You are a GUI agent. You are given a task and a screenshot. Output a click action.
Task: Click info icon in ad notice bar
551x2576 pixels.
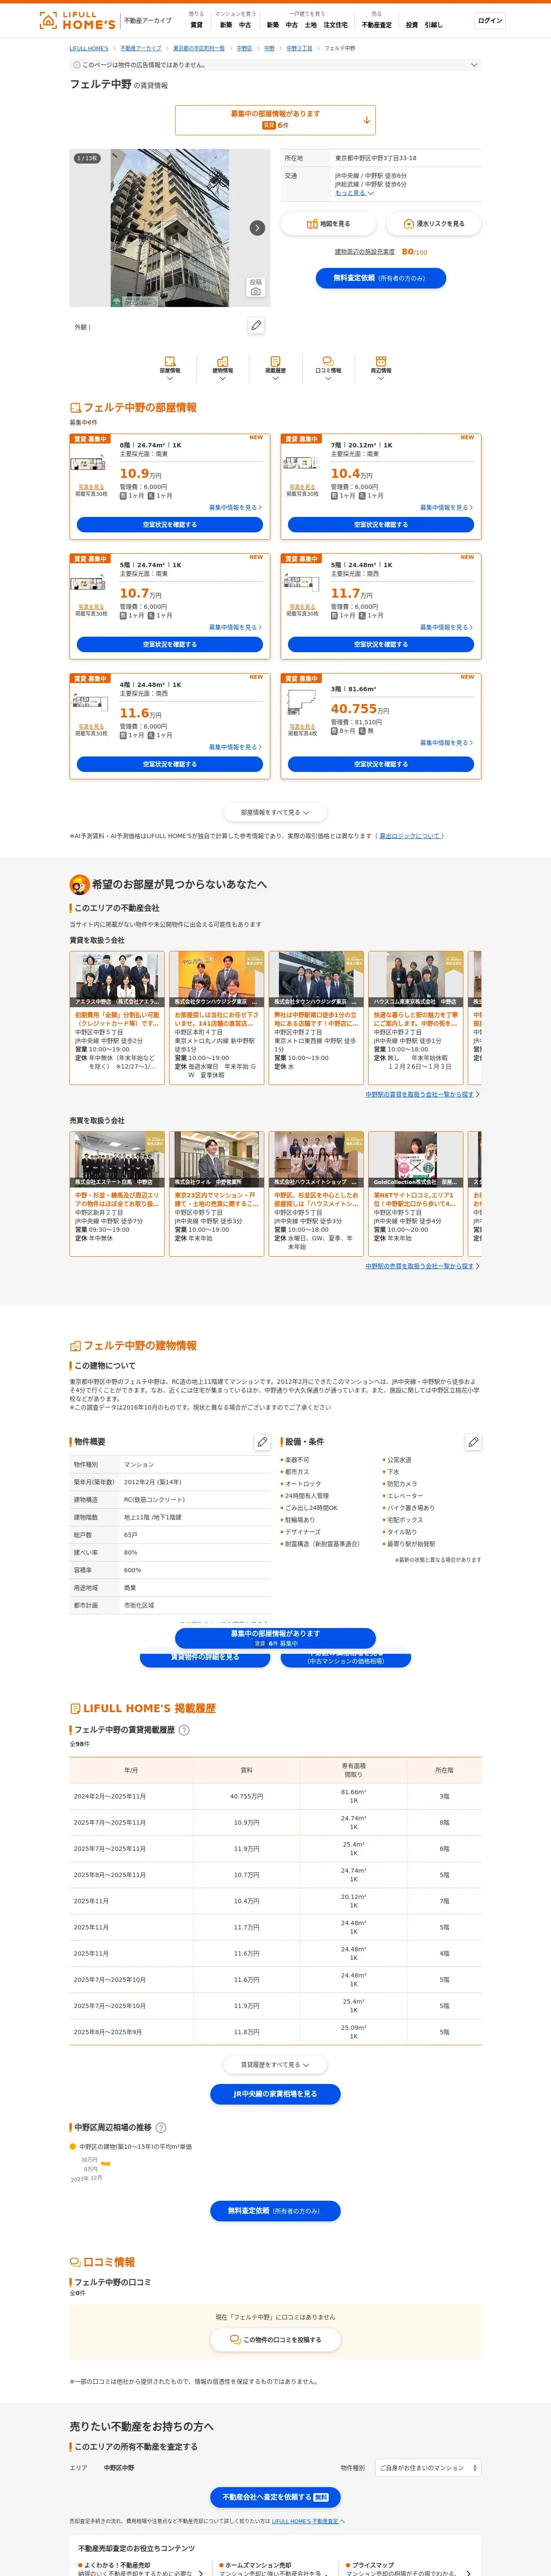pos(77,65)
